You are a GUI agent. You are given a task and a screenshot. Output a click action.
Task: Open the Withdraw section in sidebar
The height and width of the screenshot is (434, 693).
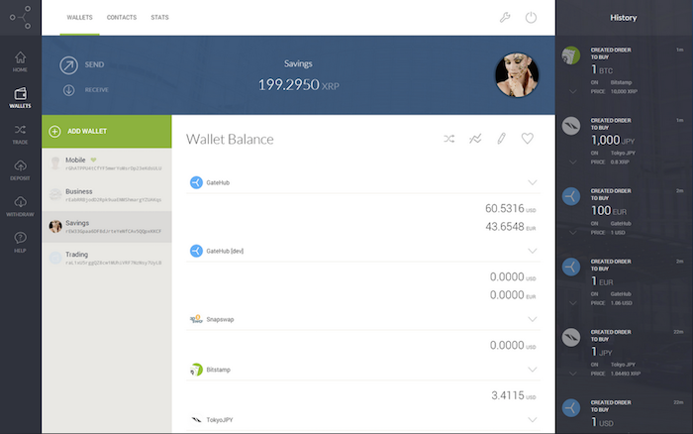20,207
